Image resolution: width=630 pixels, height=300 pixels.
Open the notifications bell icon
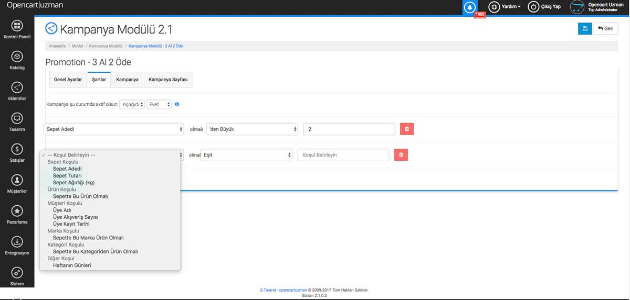click(x=470, y=7)
